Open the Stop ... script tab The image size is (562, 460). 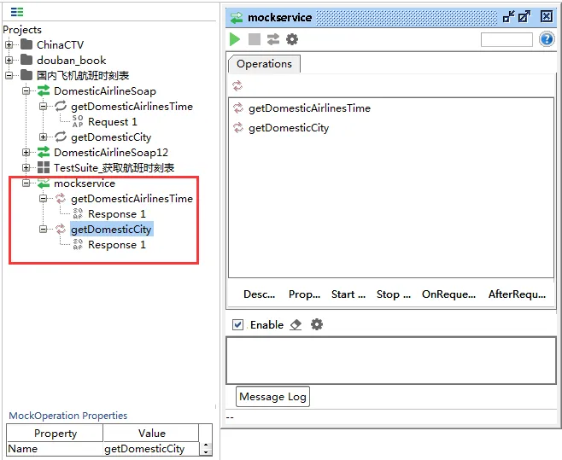394,294
